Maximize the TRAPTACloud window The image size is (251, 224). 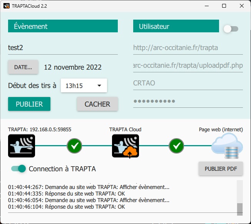[224, 6]
